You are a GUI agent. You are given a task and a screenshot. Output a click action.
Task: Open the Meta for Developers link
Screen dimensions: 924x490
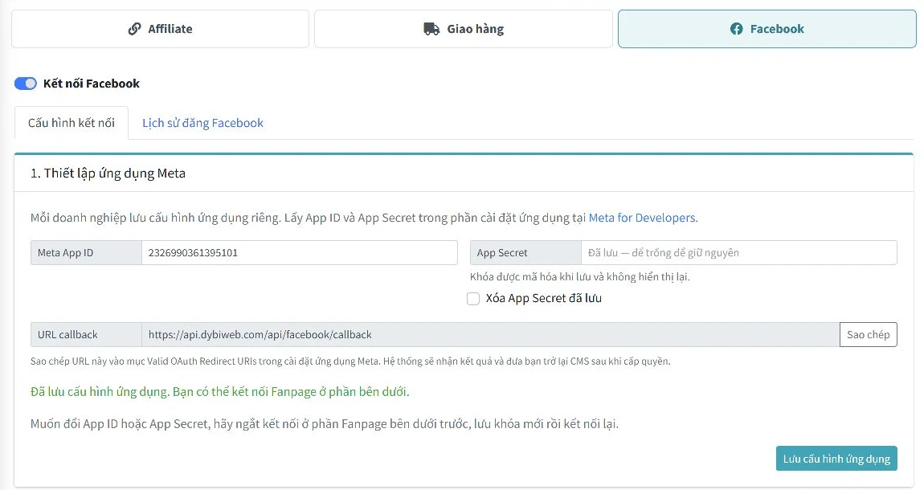click(642, 218)
